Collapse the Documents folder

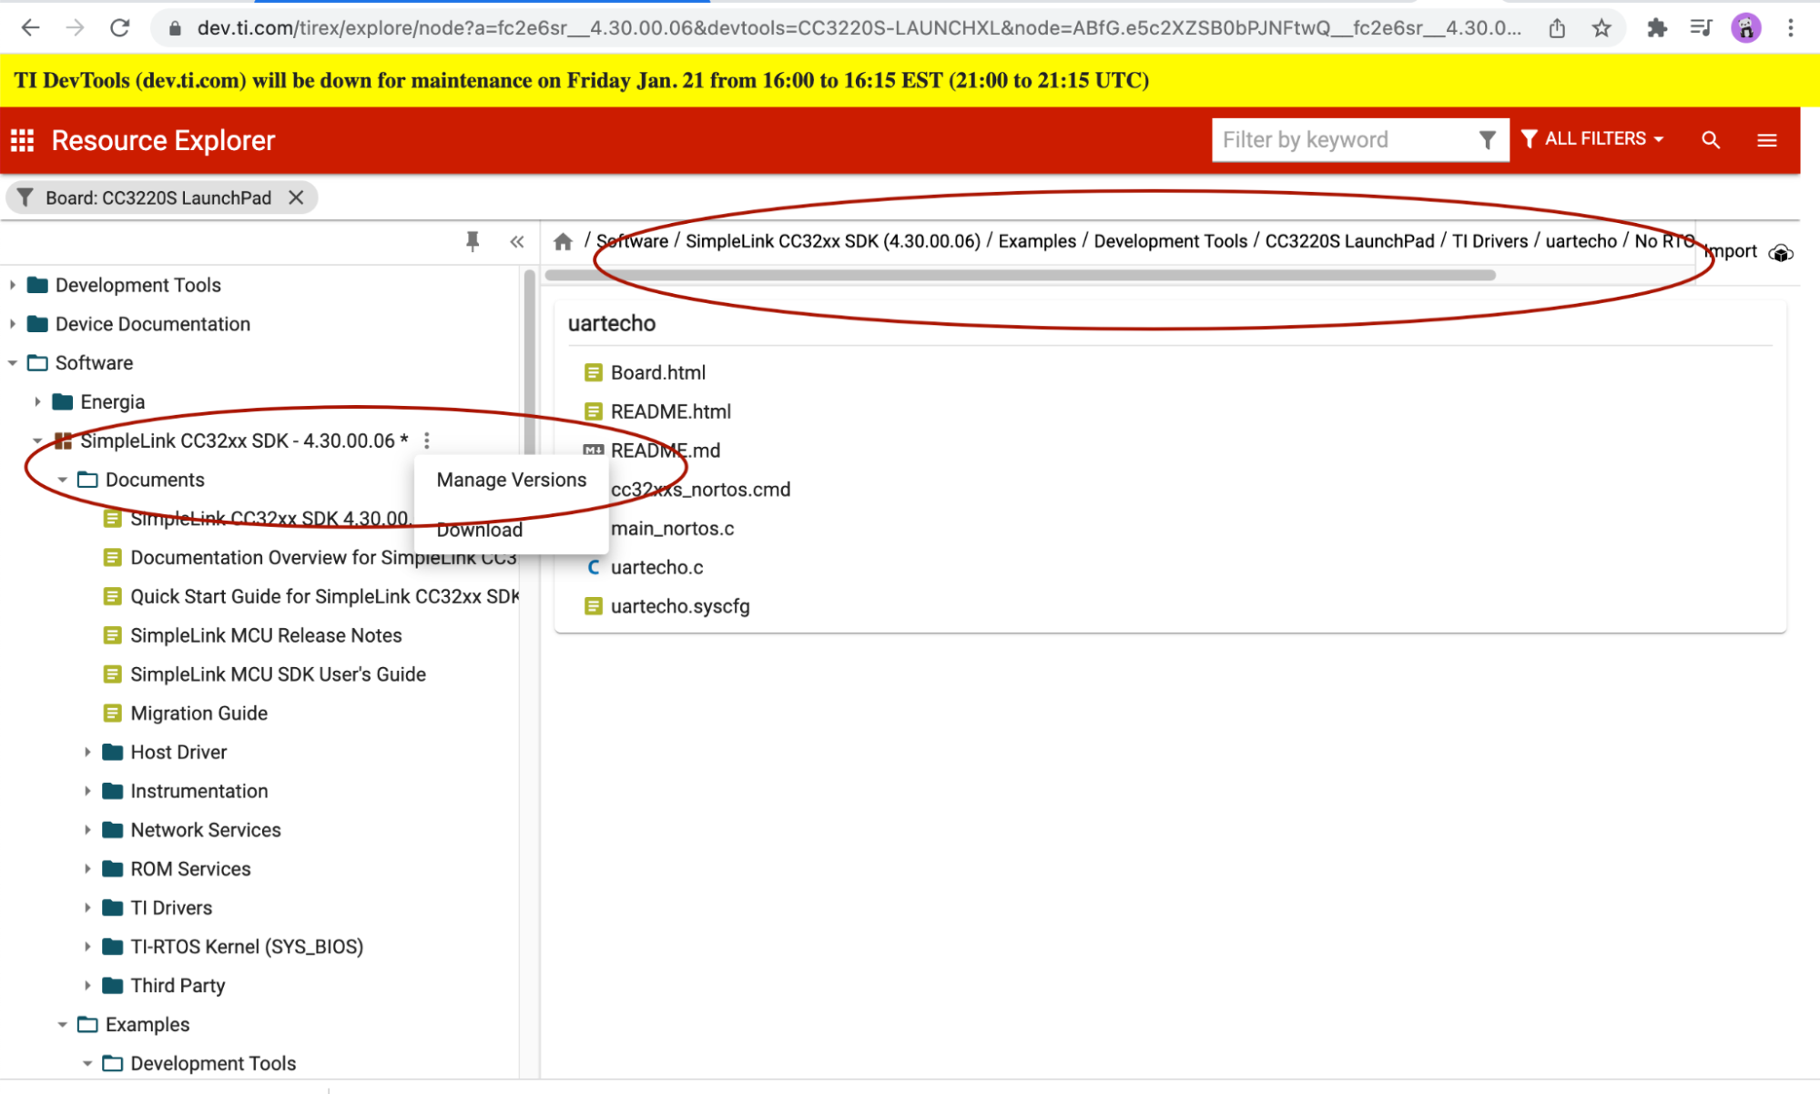(63, 480)
